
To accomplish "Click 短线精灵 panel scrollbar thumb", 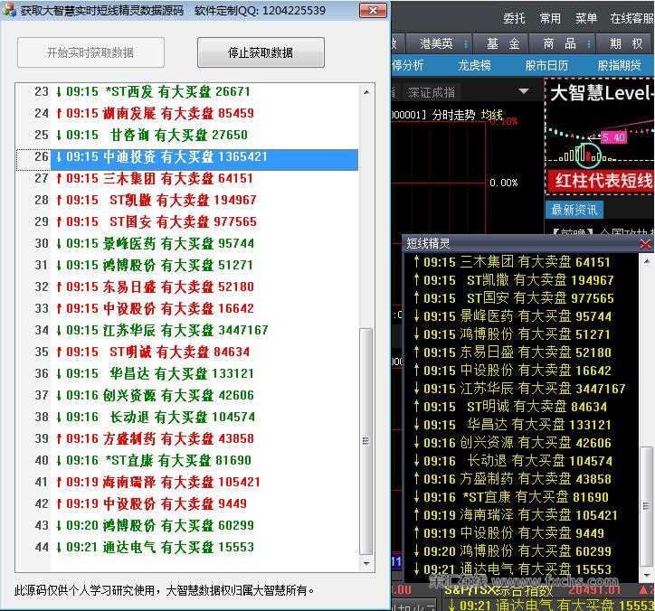I will pos(646,507).
